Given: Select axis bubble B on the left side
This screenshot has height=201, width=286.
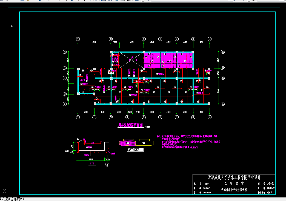Looking at the screenshot, I should coord(65,94).
